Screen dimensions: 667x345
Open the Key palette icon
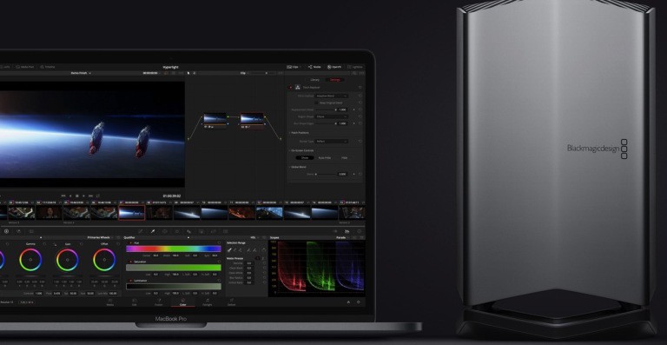pyautogui.click(x=201, y=231)
